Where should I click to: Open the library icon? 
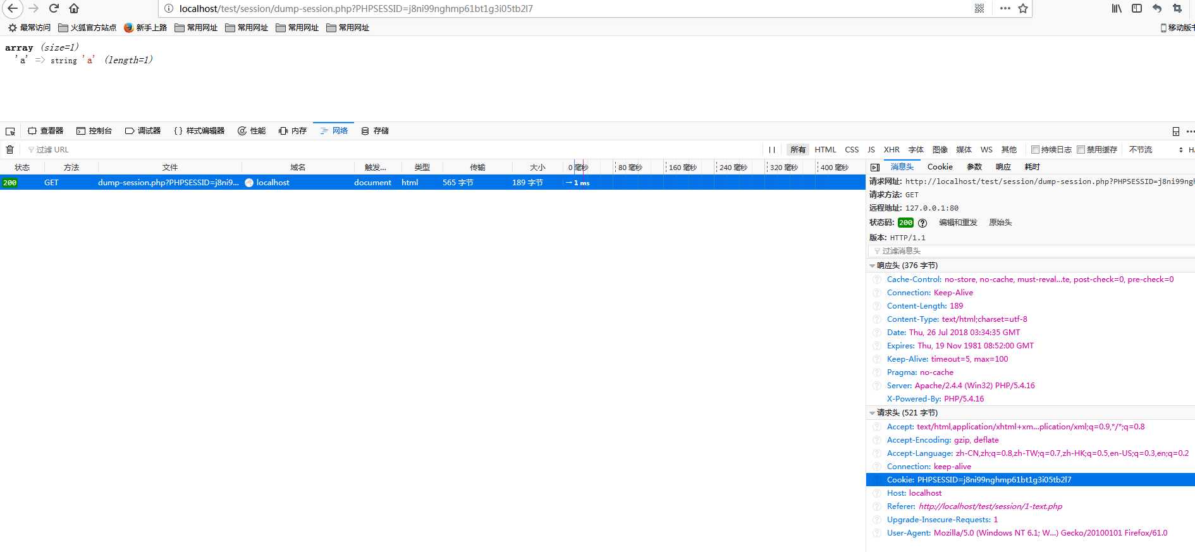pos(1117,8)
